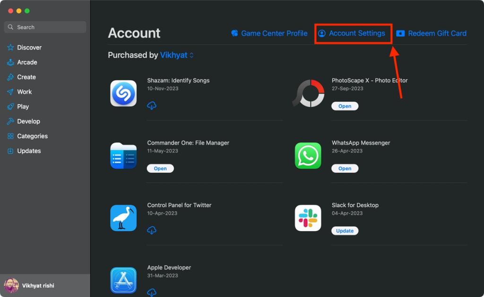
Task: Click the WhatsApp Messenger title
Action: [x=361, y=143]
